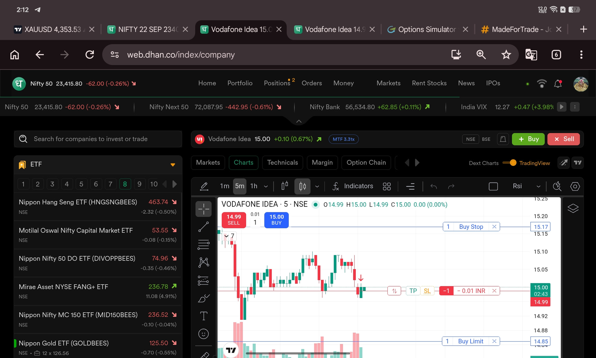Toggle Dext Charts / TradingView switch
The image size is (596, 358).
click(509, 163)
